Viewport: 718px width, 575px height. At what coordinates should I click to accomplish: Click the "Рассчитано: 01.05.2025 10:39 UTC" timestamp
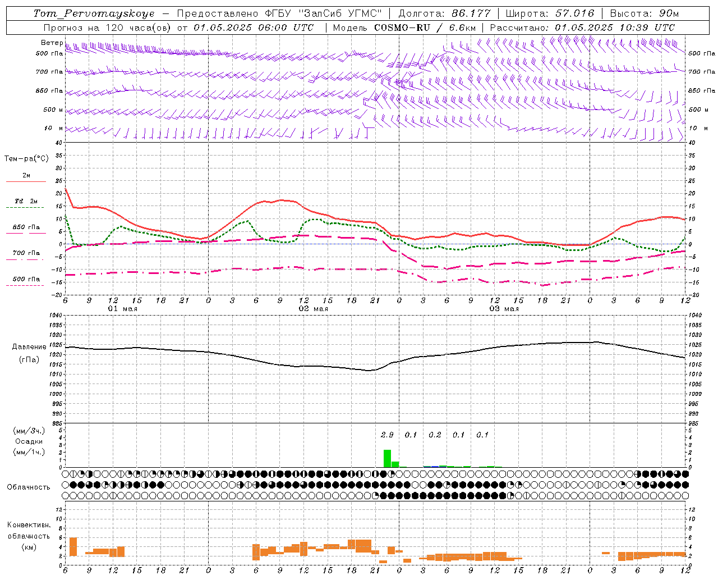(582, 28)
